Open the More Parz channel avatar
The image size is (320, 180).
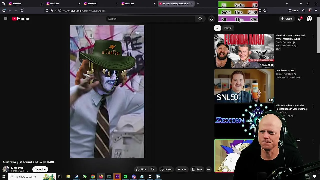(6, 169)
